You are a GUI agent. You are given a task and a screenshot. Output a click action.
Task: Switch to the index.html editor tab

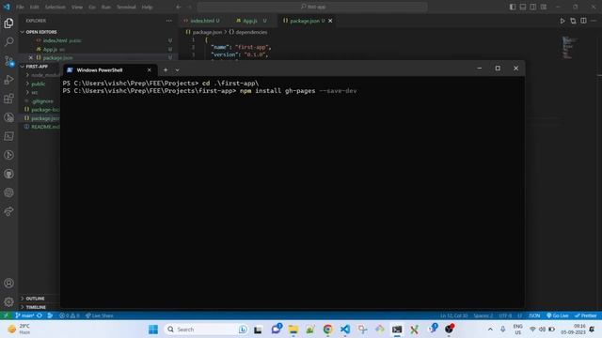pos(202,21)
